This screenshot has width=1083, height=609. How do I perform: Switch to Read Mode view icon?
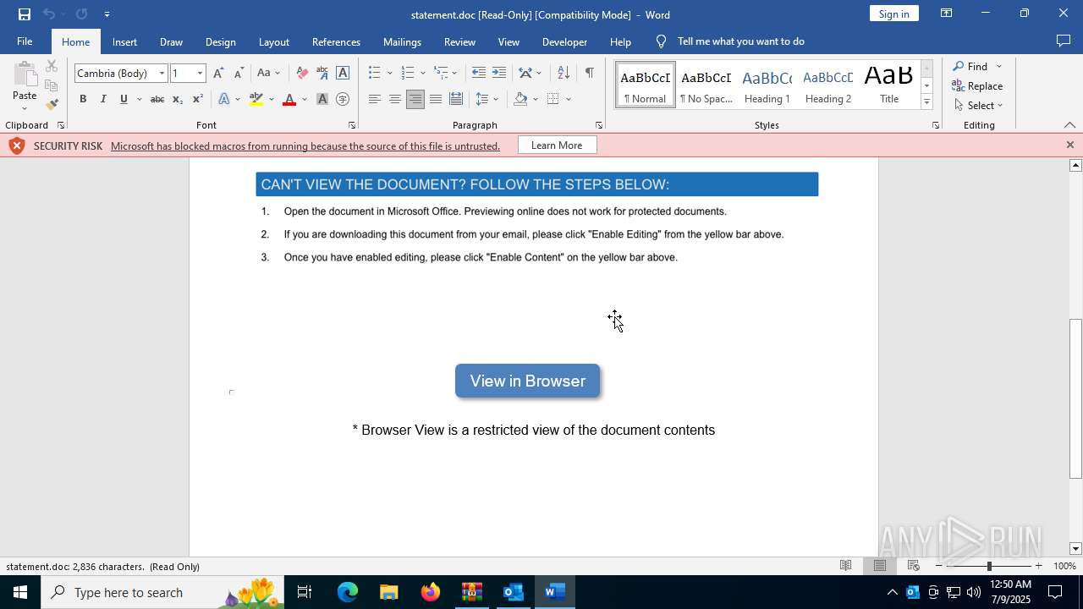click(x=845, y=566)
